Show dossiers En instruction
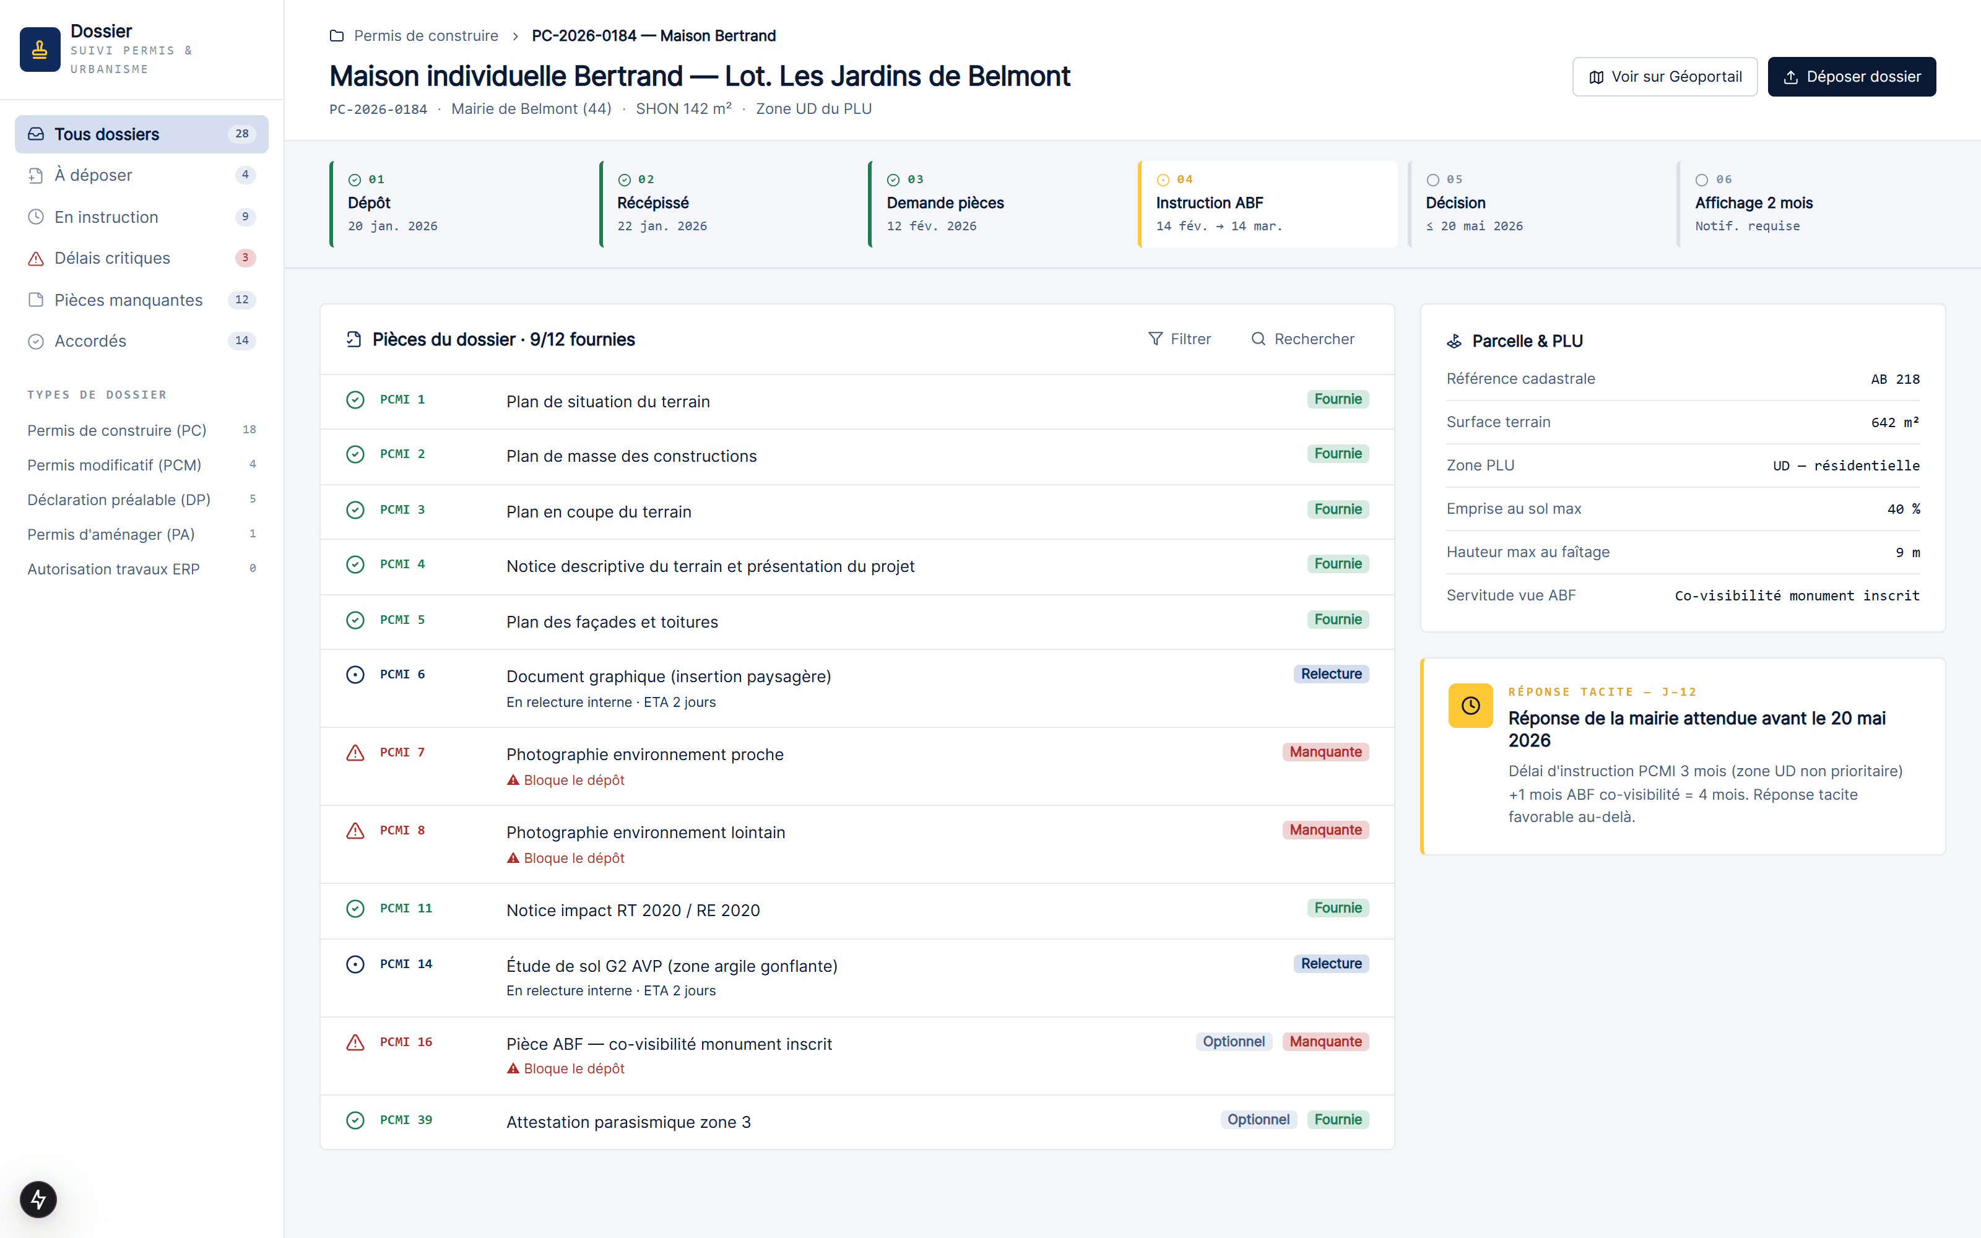1981x1238 pixels. tap(142, 217)
